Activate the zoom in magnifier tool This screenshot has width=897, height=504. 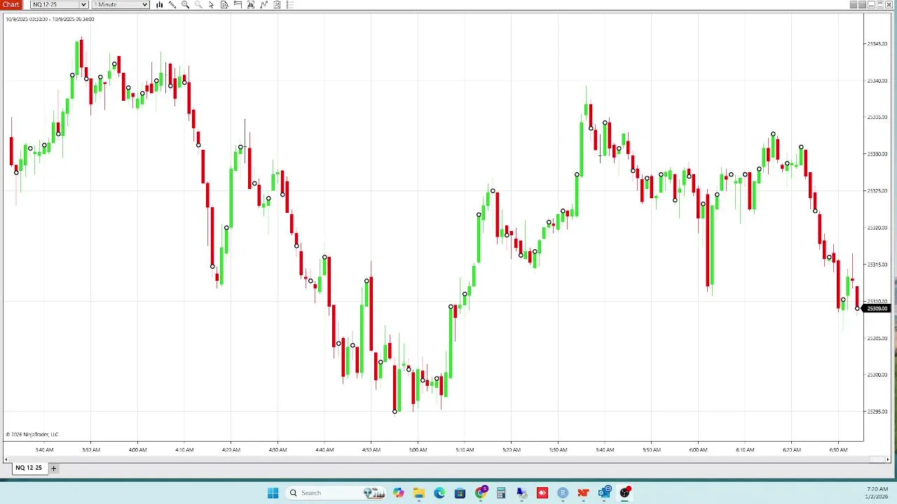pyautogui.click(x=186, y=5)
